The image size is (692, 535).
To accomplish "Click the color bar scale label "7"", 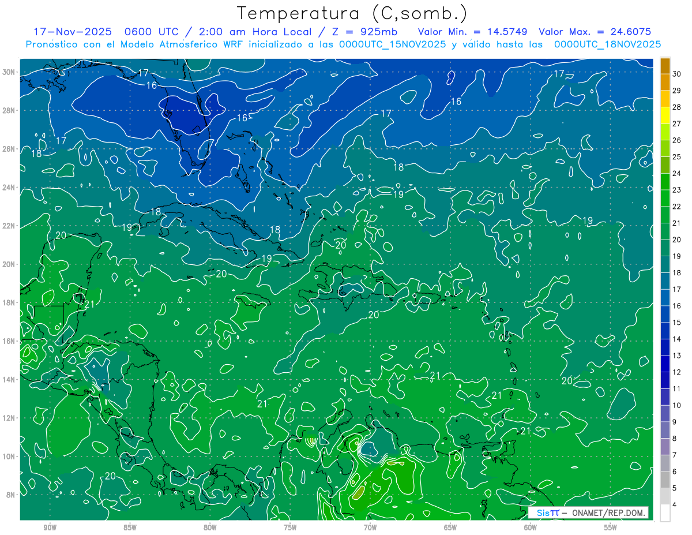I will pos(675,455).
